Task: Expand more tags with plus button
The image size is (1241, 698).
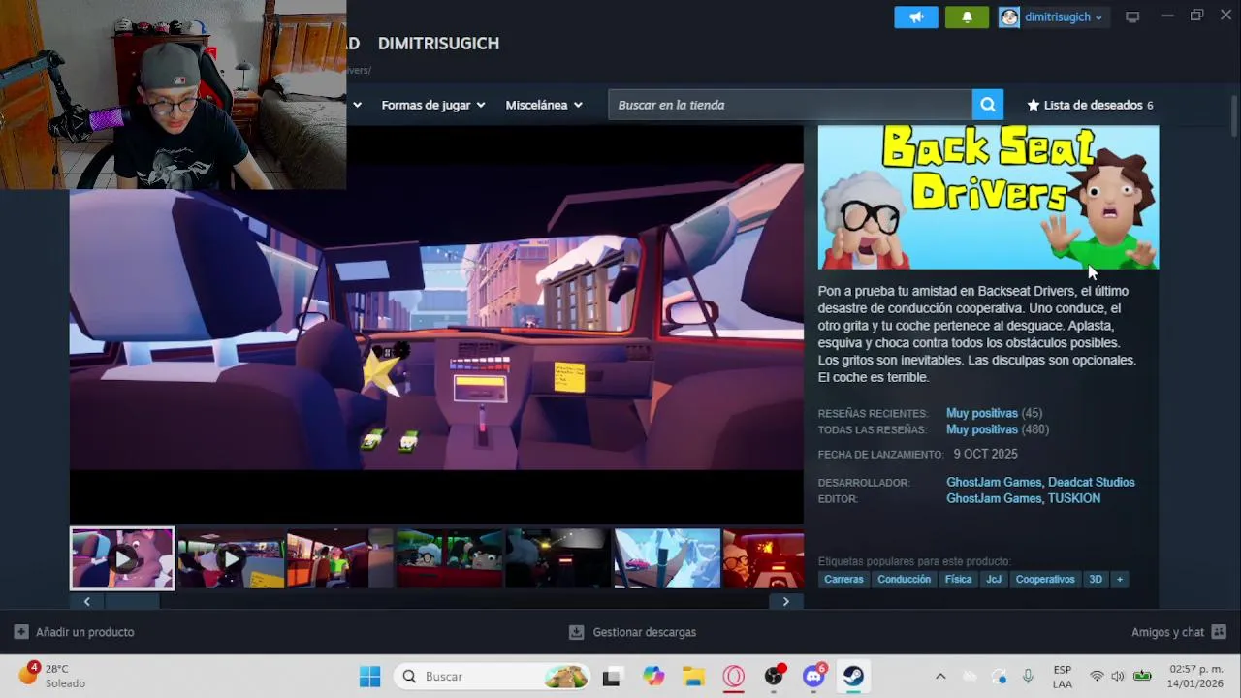Action: (x=1120, y=579)
